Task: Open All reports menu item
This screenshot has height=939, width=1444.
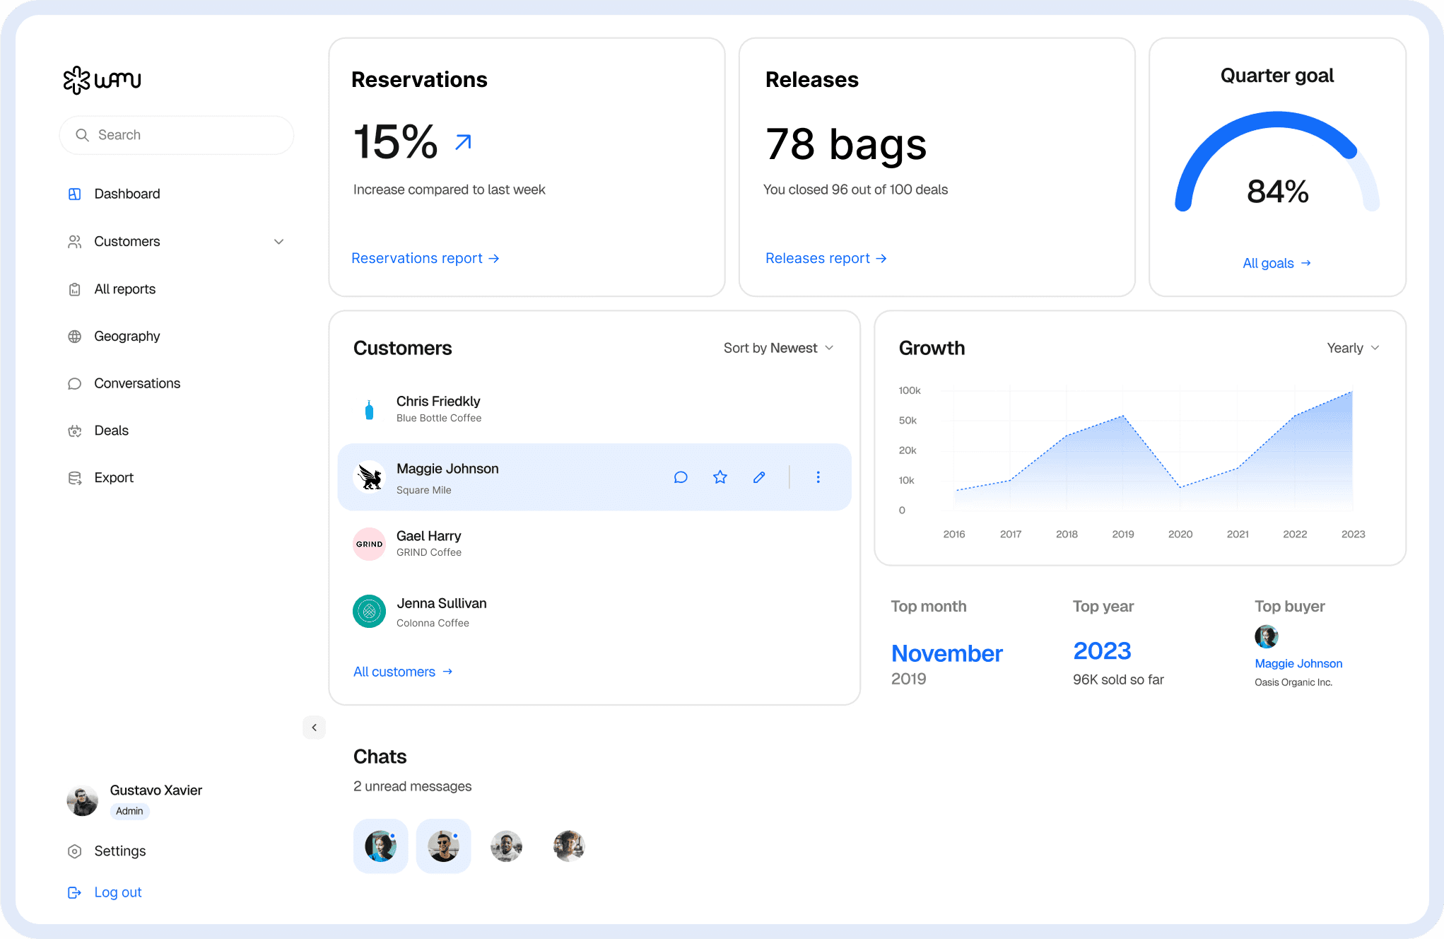Action: coord(125,289)
